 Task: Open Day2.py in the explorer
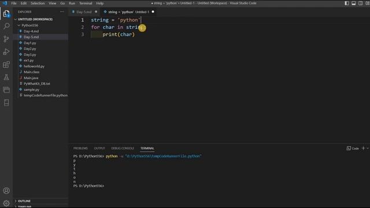point(29,49)
